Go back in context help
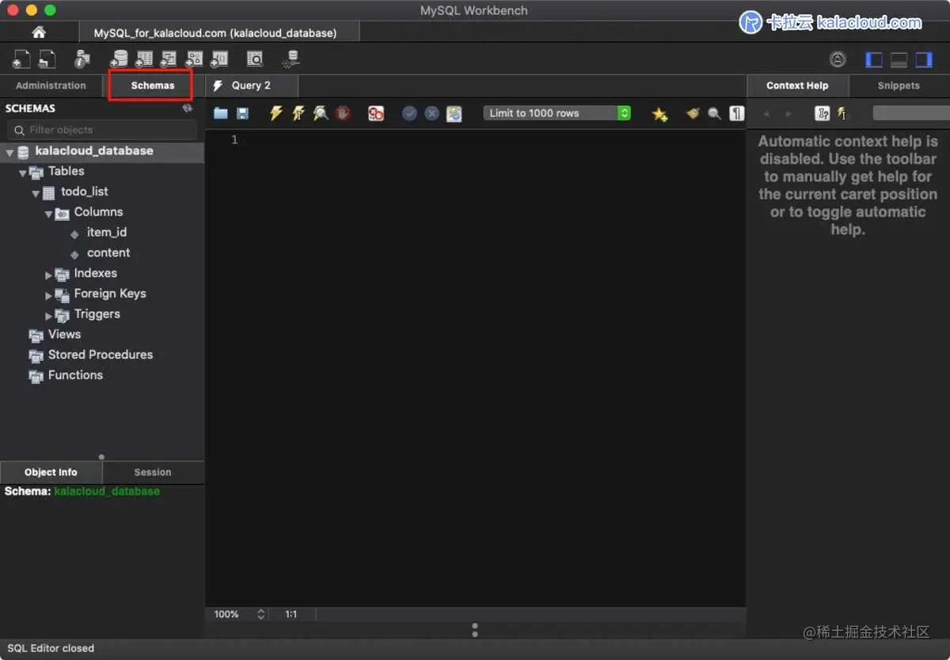This screenshot has height=660, width=950. pos(766,113)
